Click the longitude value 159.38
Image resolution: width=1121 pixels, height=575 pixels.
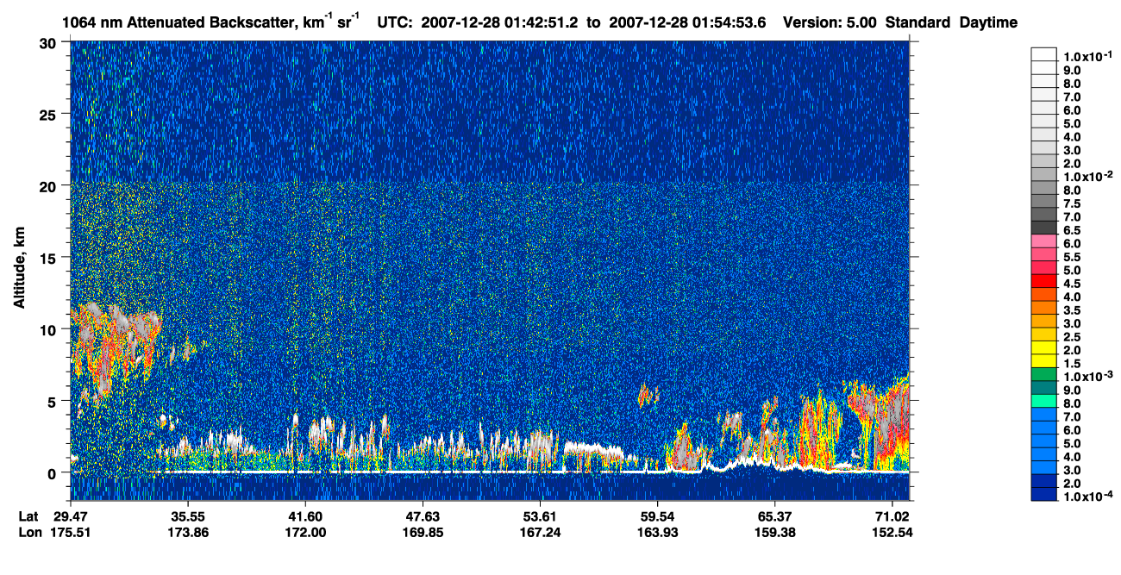[x=774, y=532]
